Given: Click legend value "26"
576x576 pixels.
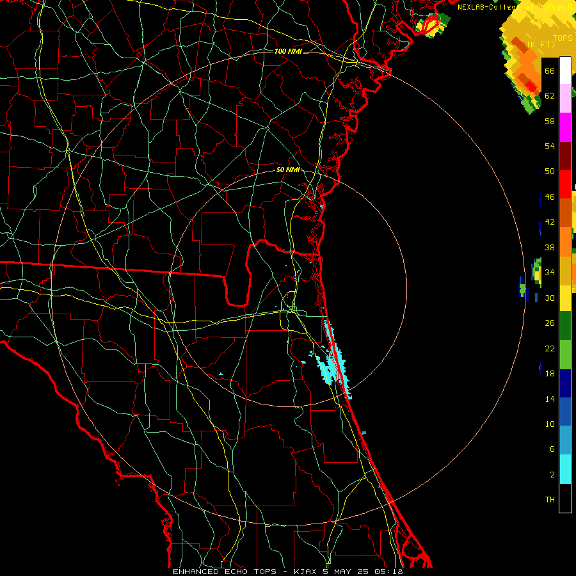Looking at the screenshot, I should click(x=550, y=323).
